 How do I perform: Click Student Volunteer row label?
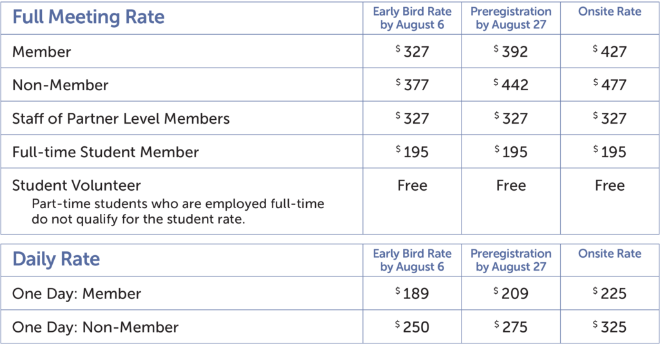(x=77, y=186)
